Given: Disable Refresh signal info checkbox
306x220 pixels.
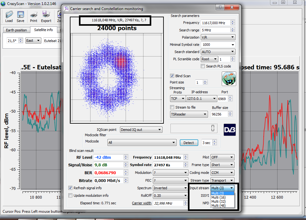Looking at the screenshot, I should coord(70,188).
